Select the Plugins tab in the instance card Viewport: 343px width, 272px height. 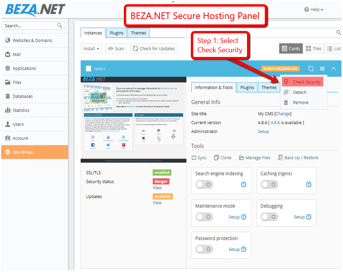pos(247,88)
